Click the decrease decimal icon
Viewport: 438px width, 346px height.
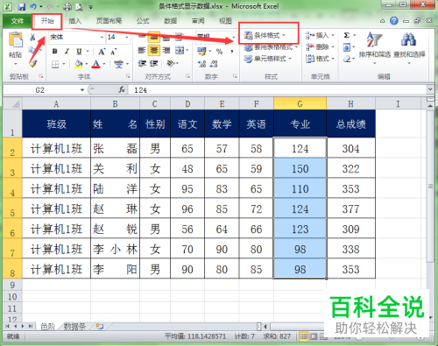click(x=214, y=64)
